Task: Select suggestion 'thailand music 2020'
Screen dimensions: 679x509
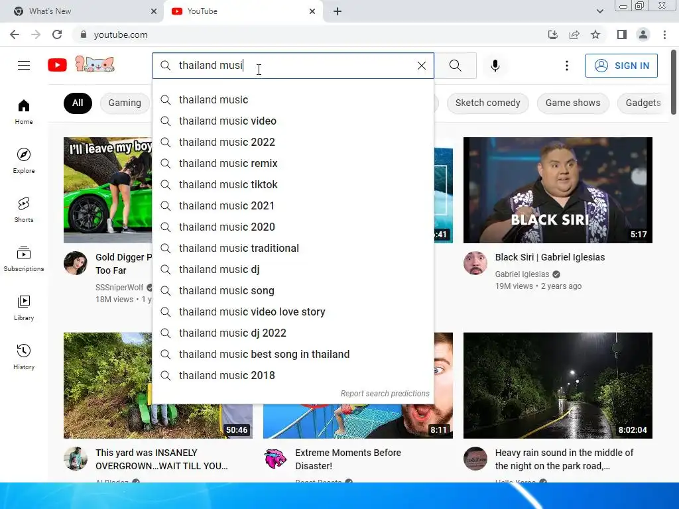Action: 293,227
